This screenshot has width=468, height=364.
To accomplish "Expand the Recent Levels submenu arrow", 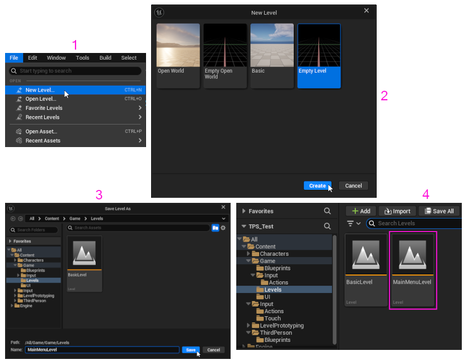I will point(139,117).
